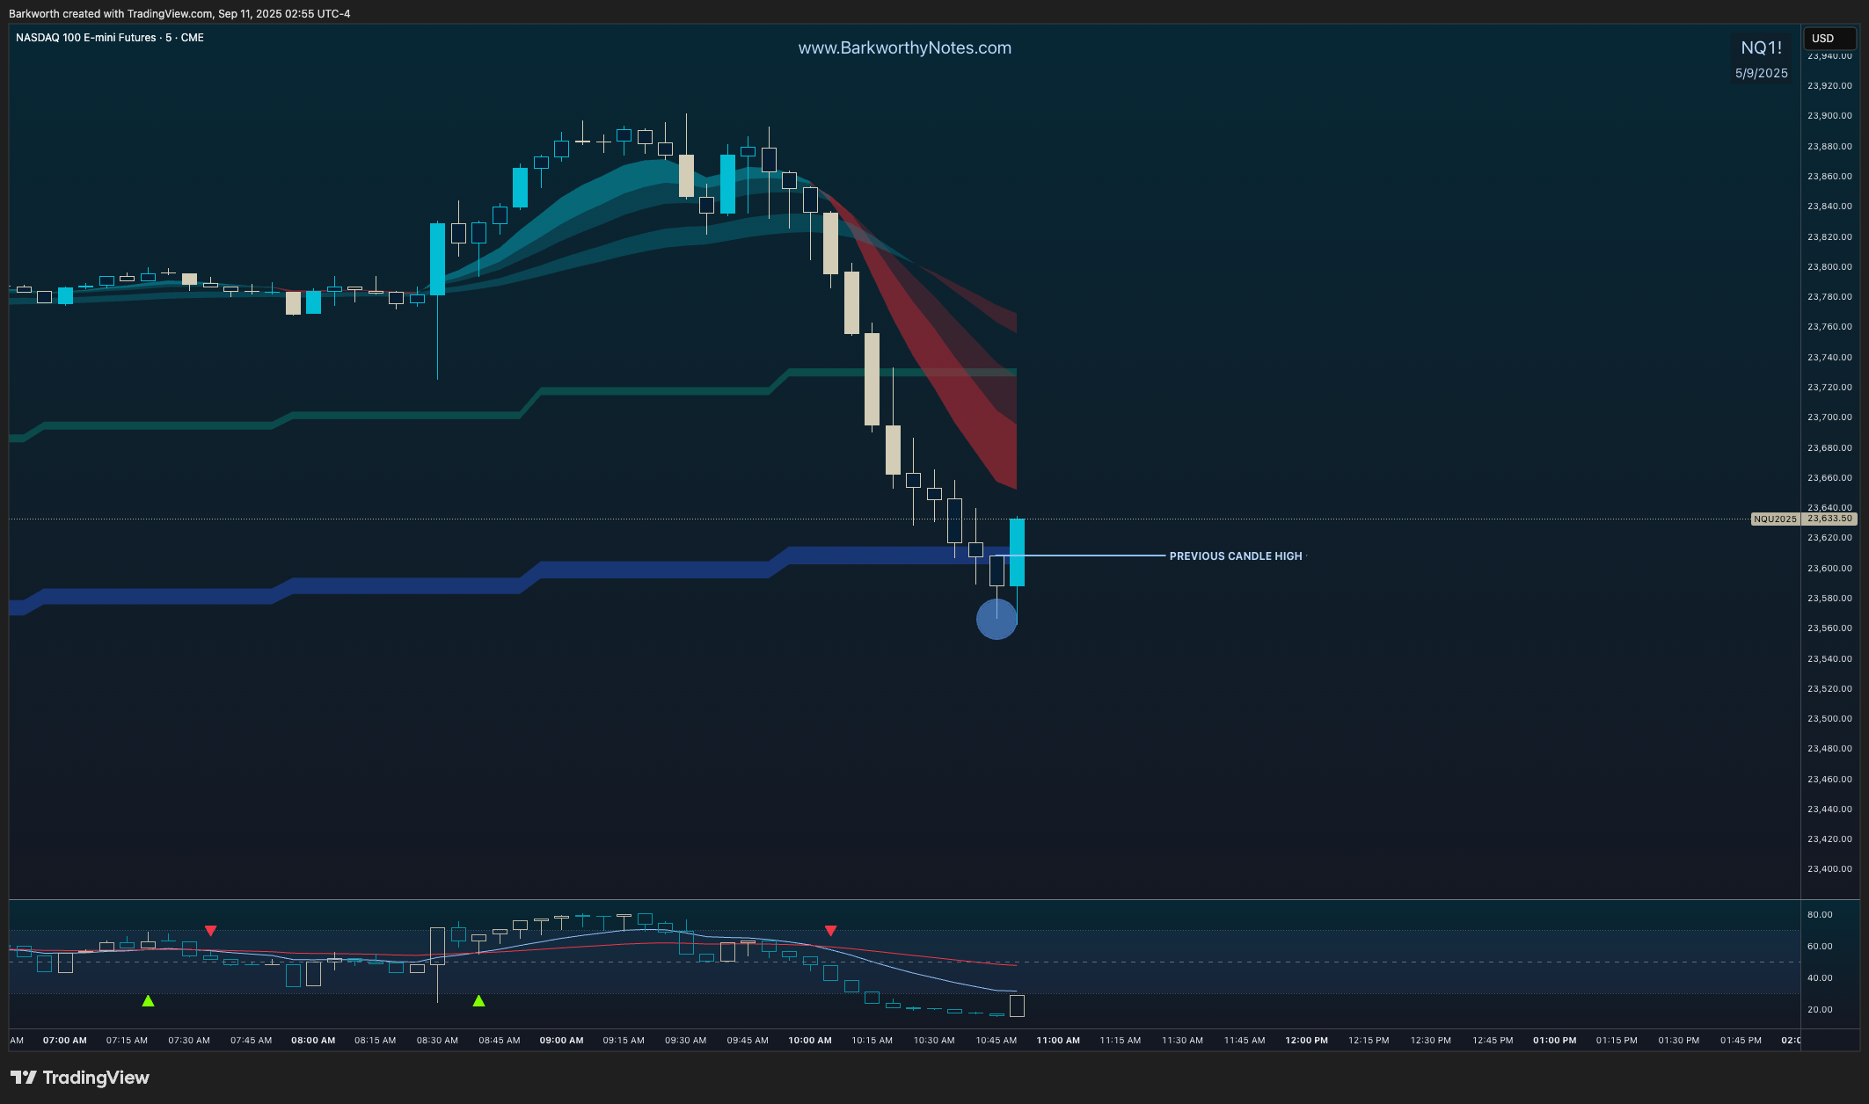Image resolution: width=1869 pixels, height=1104 pixels.
Task: Click the 5/9/2025 date text
Action: (1761, 74)
